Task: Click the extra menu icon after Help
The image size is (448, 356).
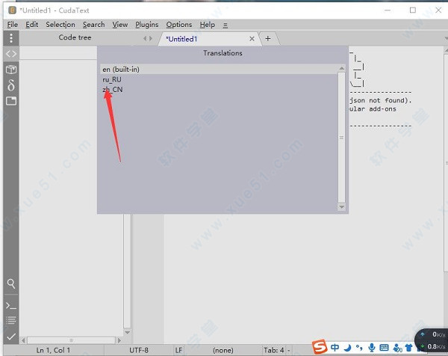Action: 225,25
